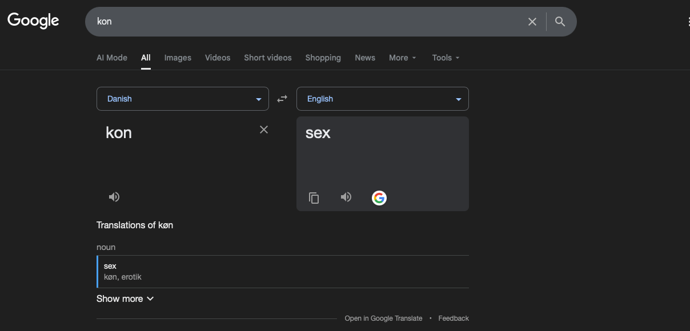Listen to the Danish source pronunciation
690x331 pixels.
[x=114, y=197]
